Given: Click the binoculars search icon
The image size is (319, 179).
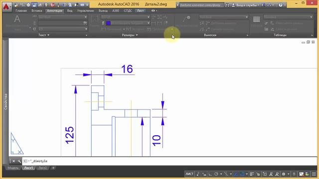Looking at the screenshot, I should (227, 5).
